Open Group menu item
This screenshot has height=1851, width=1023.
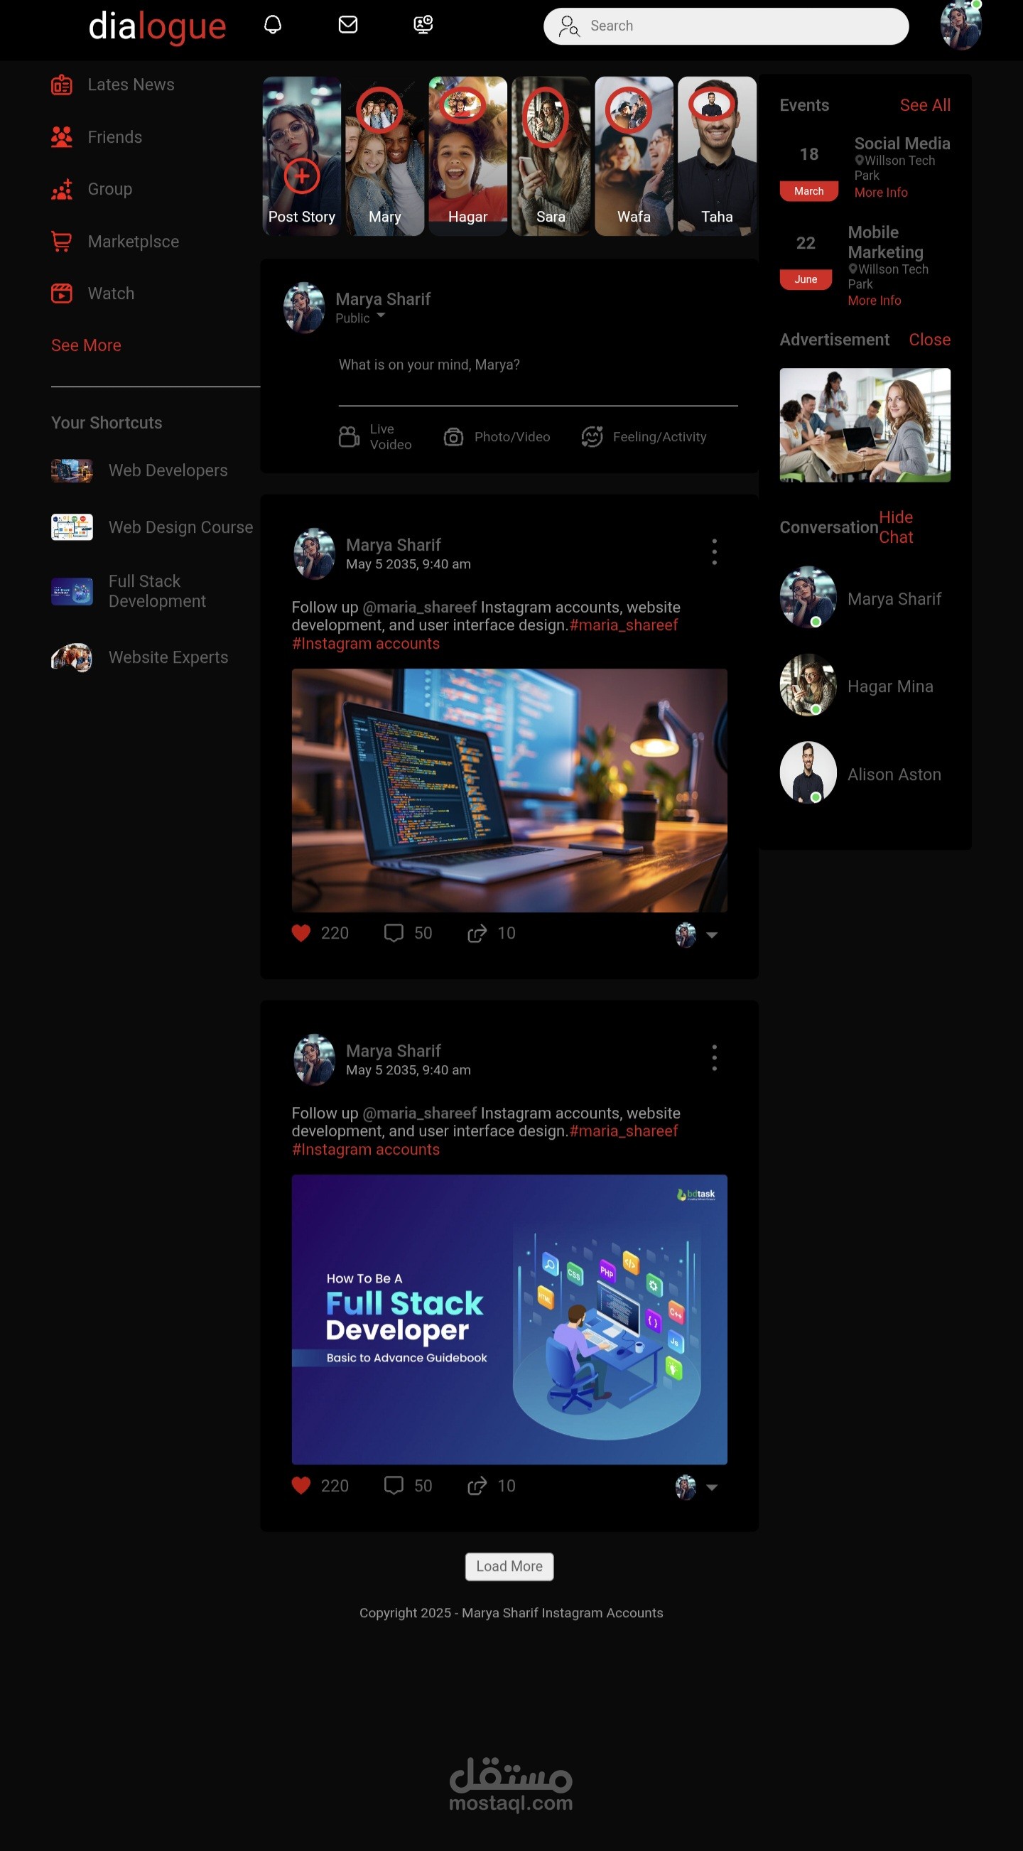[110, 189]
